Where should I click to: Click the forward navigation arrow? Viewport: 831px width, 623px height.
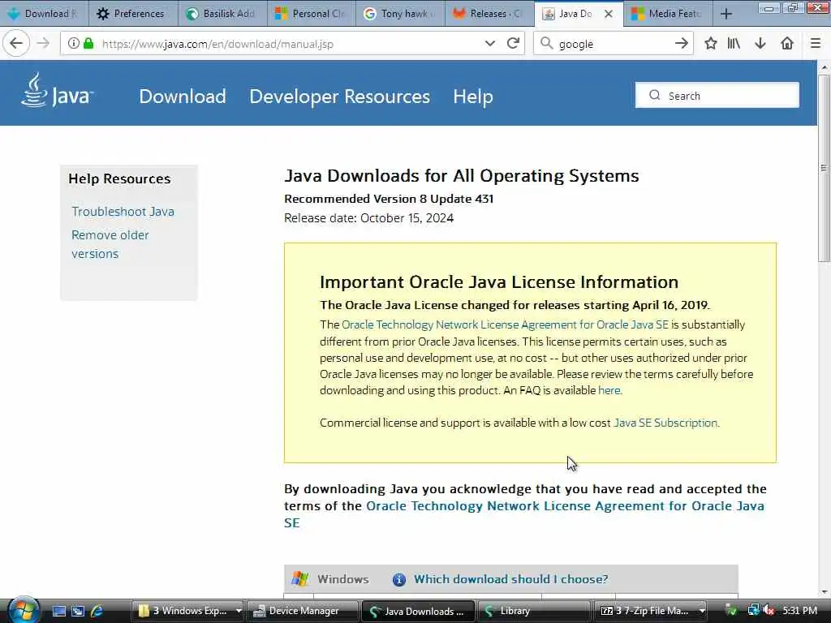pyautogui.click(x=44, y=43)
